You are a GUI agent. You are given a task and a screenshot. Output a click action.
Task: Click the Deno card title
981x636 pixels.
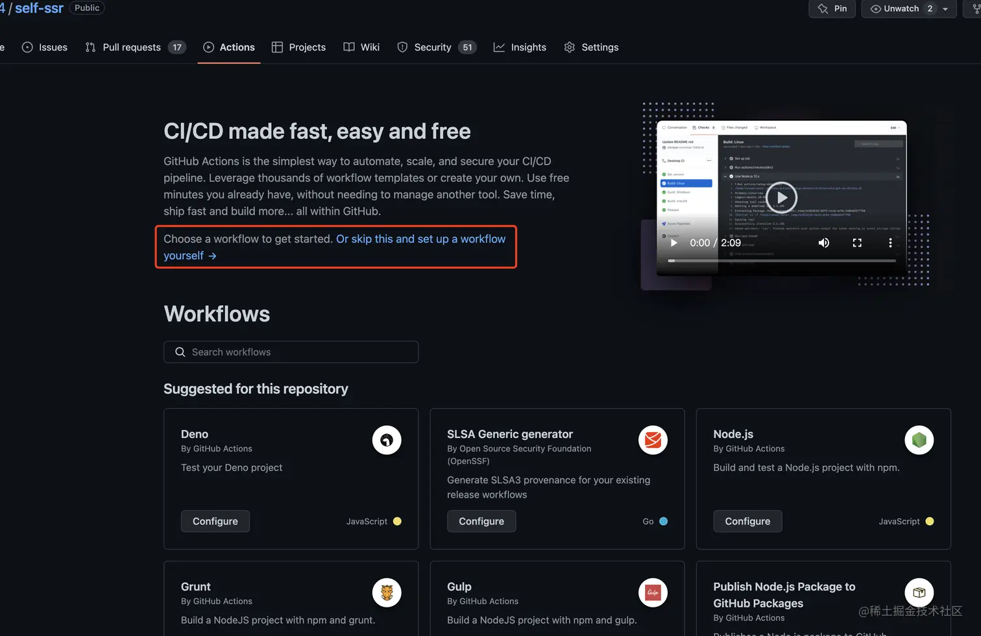pos(195,434)
